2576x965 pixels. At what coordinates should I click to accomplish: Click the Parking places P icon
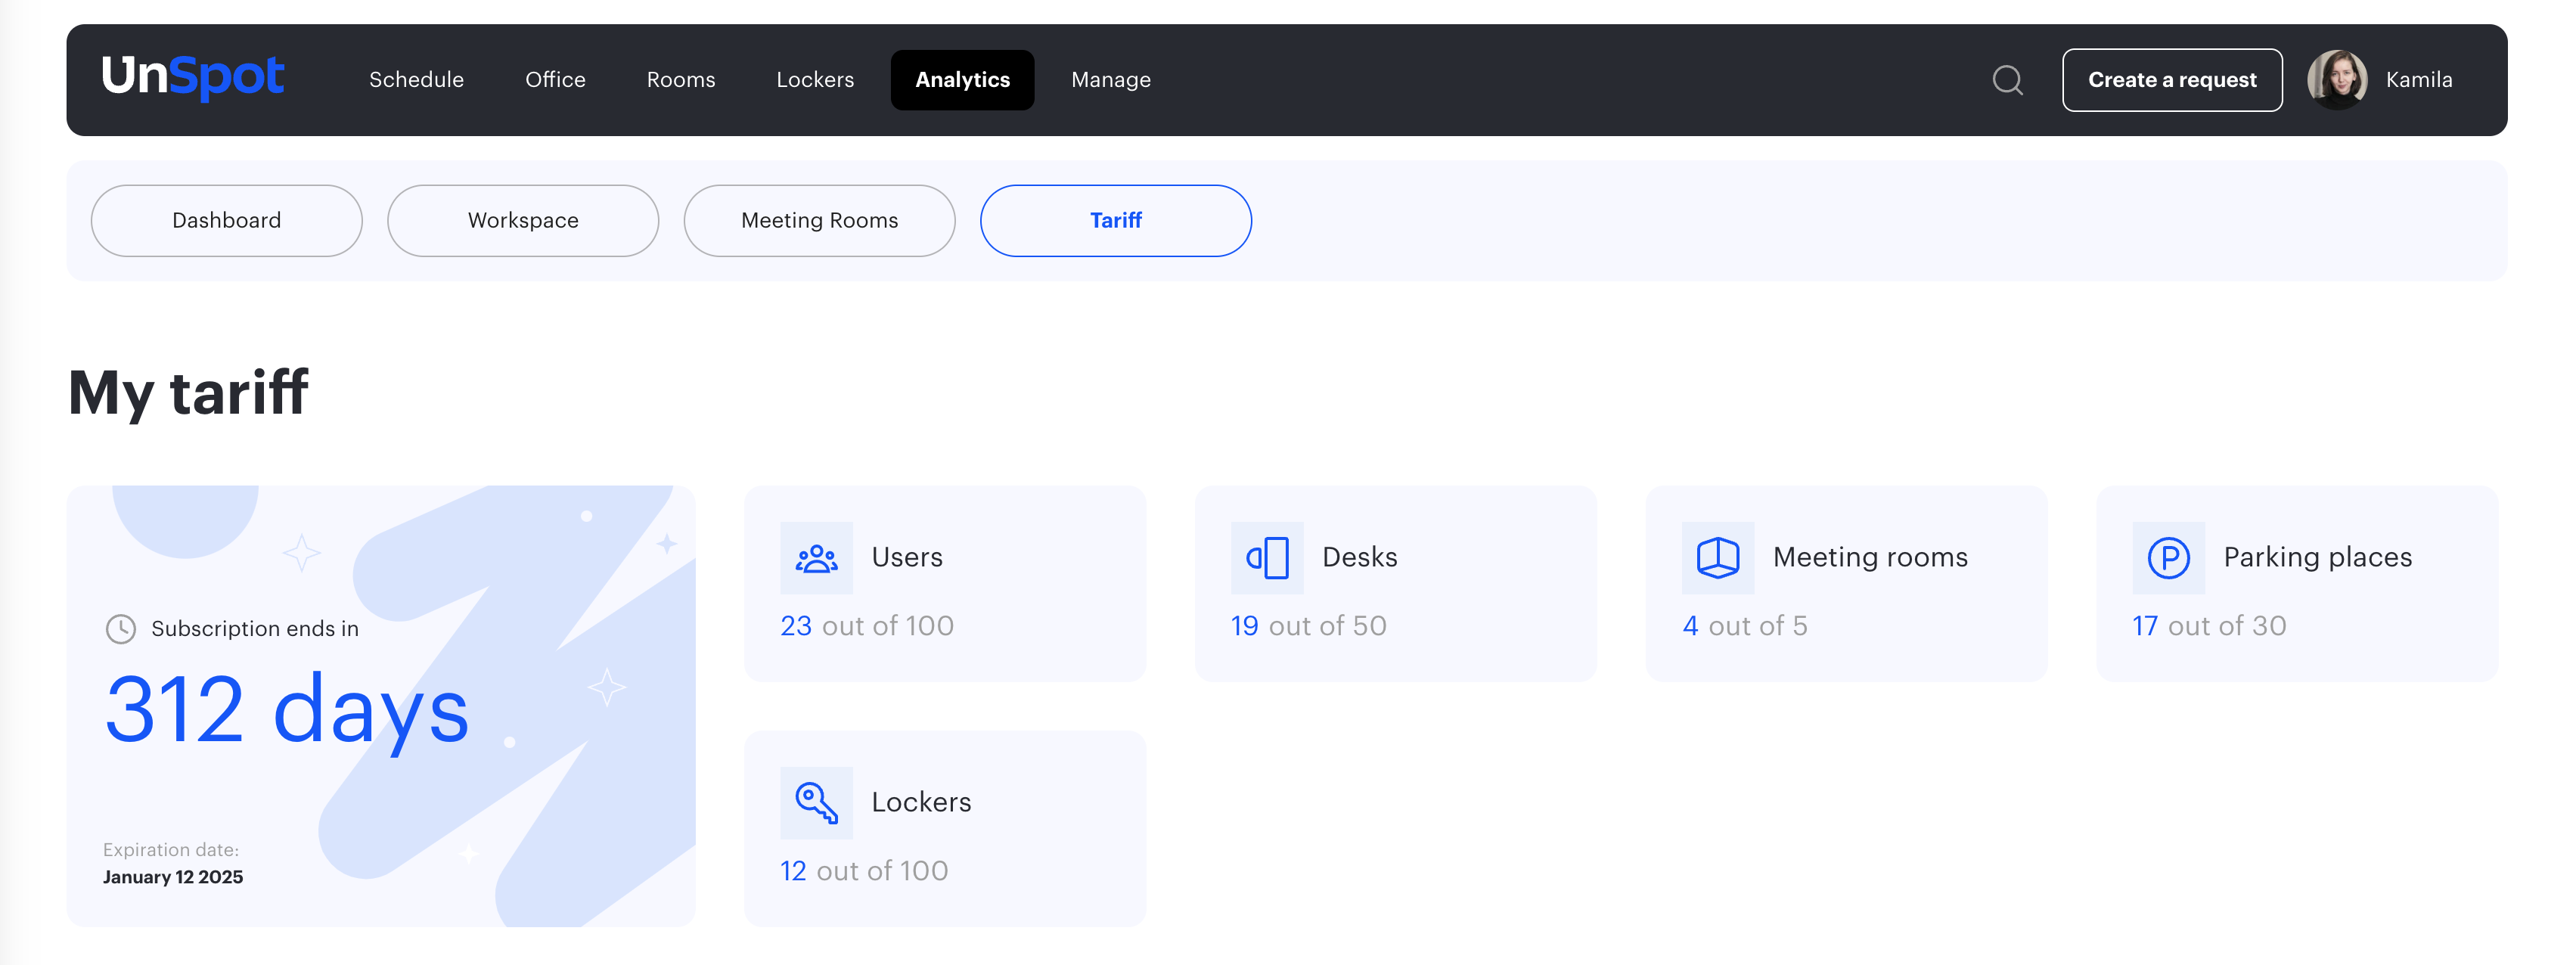[2168, 557]
